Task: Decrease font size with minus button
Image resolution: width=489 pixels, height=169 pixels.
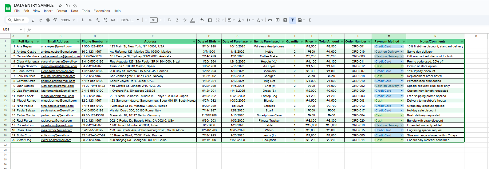Action: tap(146, 20)
